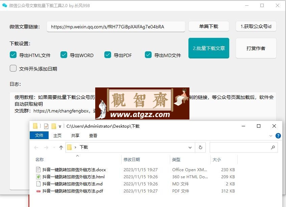This screenshot has height=207, width=286.
Task: Click the 312 KB size cell
Action: tap(228, 191)
